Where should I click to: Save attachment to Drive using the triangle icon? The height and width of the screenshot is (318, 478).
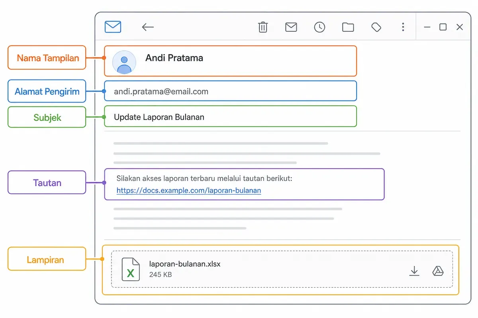pyautogui.click(x=438, y=271)
